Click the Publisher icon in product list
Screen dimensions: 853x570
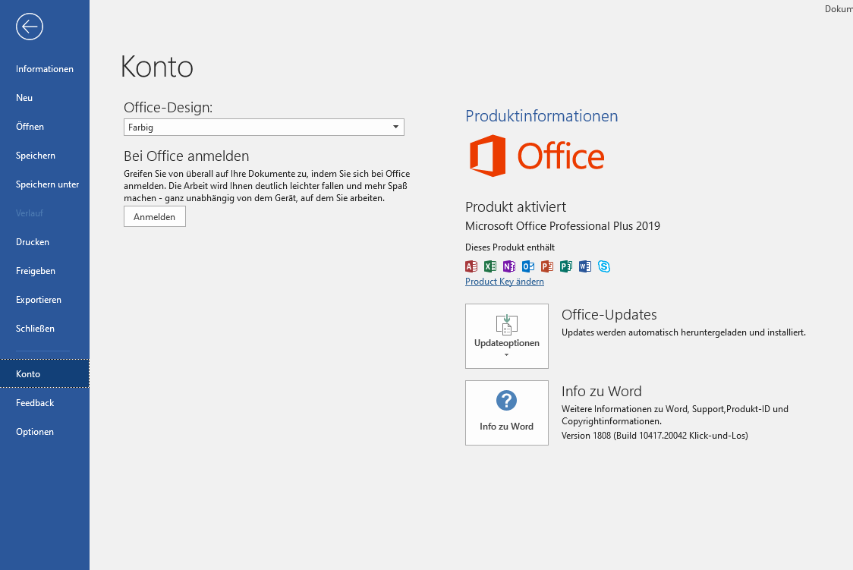click(x=566, y=266)
